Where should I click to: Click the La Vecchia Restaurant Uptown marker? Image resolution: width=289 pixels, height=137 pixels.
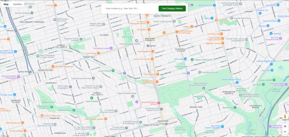tap(148, 22)
